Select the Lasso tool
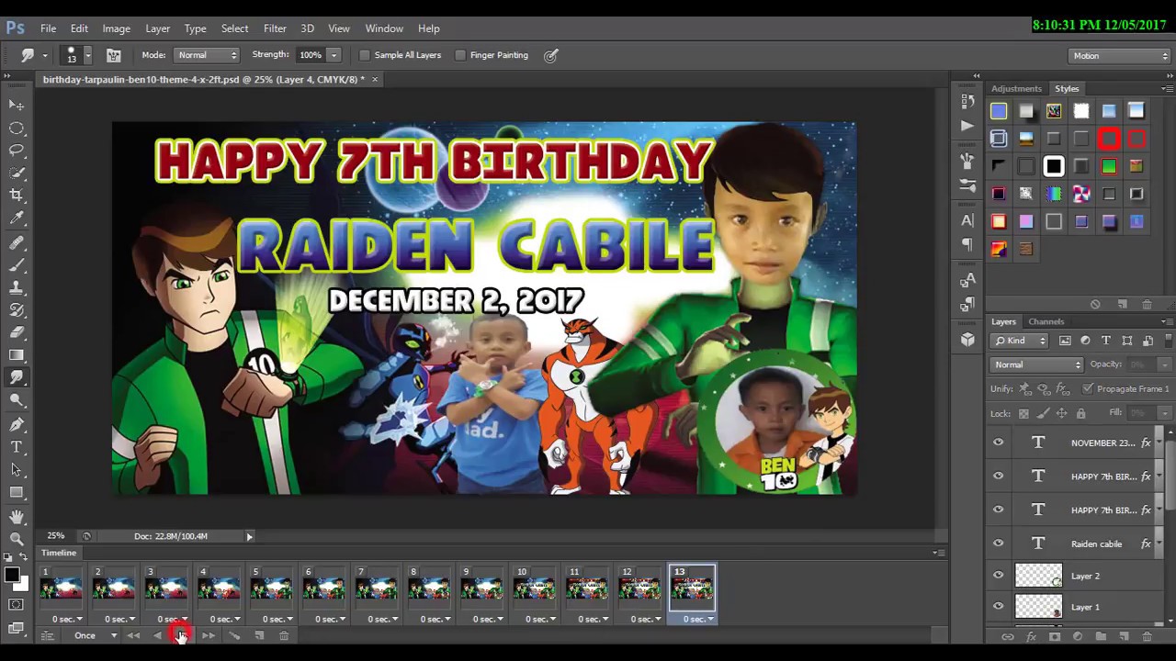 17,151
